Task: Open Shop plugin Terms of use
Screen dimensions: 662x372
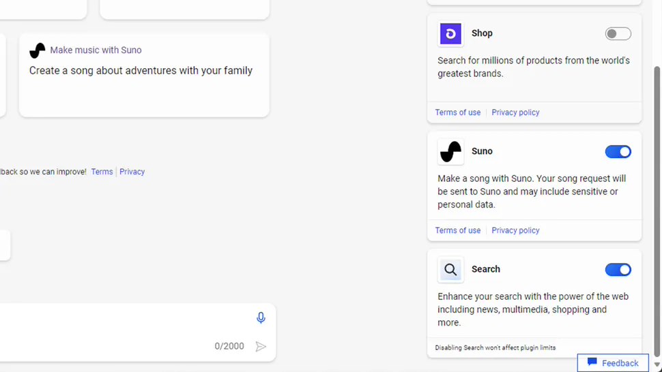Action: pos(458,112)
